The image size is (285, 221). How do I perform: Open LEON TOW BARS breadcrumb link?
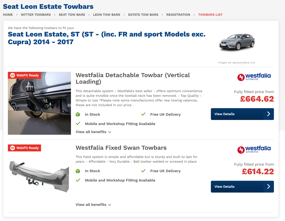tap(107, 15)
